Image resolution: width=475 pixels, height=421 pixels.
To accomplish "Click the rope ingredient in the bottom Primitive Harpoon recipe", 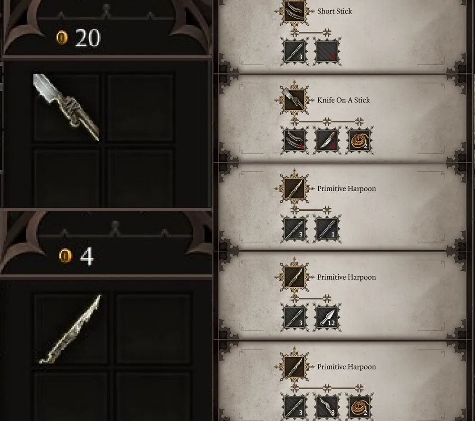I will coord(359,407).
